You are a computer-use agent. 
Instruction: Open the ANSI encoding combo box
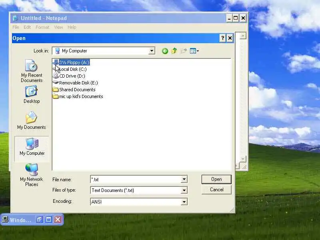(139, 202)
